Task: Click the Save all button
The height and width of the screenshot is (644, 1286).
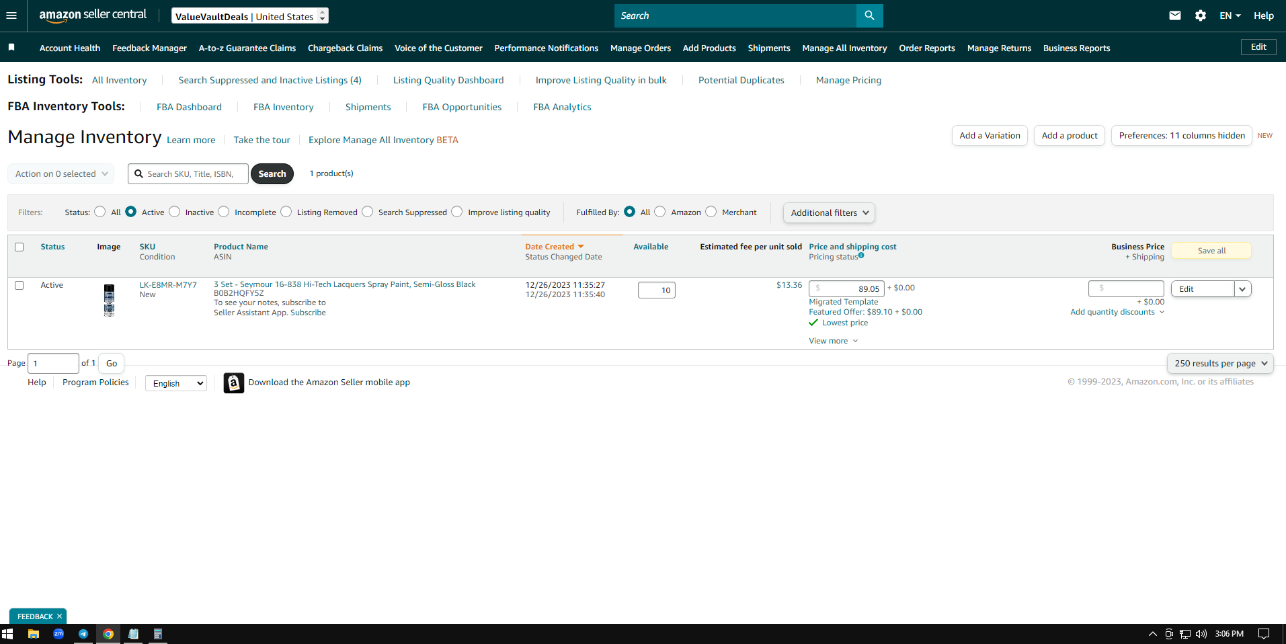Action: click(1211, 251)
